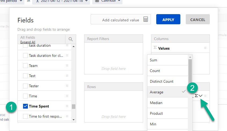Click the aggregation menu scroll up arrow
227x131 pixels.
[x=190, y=57]
